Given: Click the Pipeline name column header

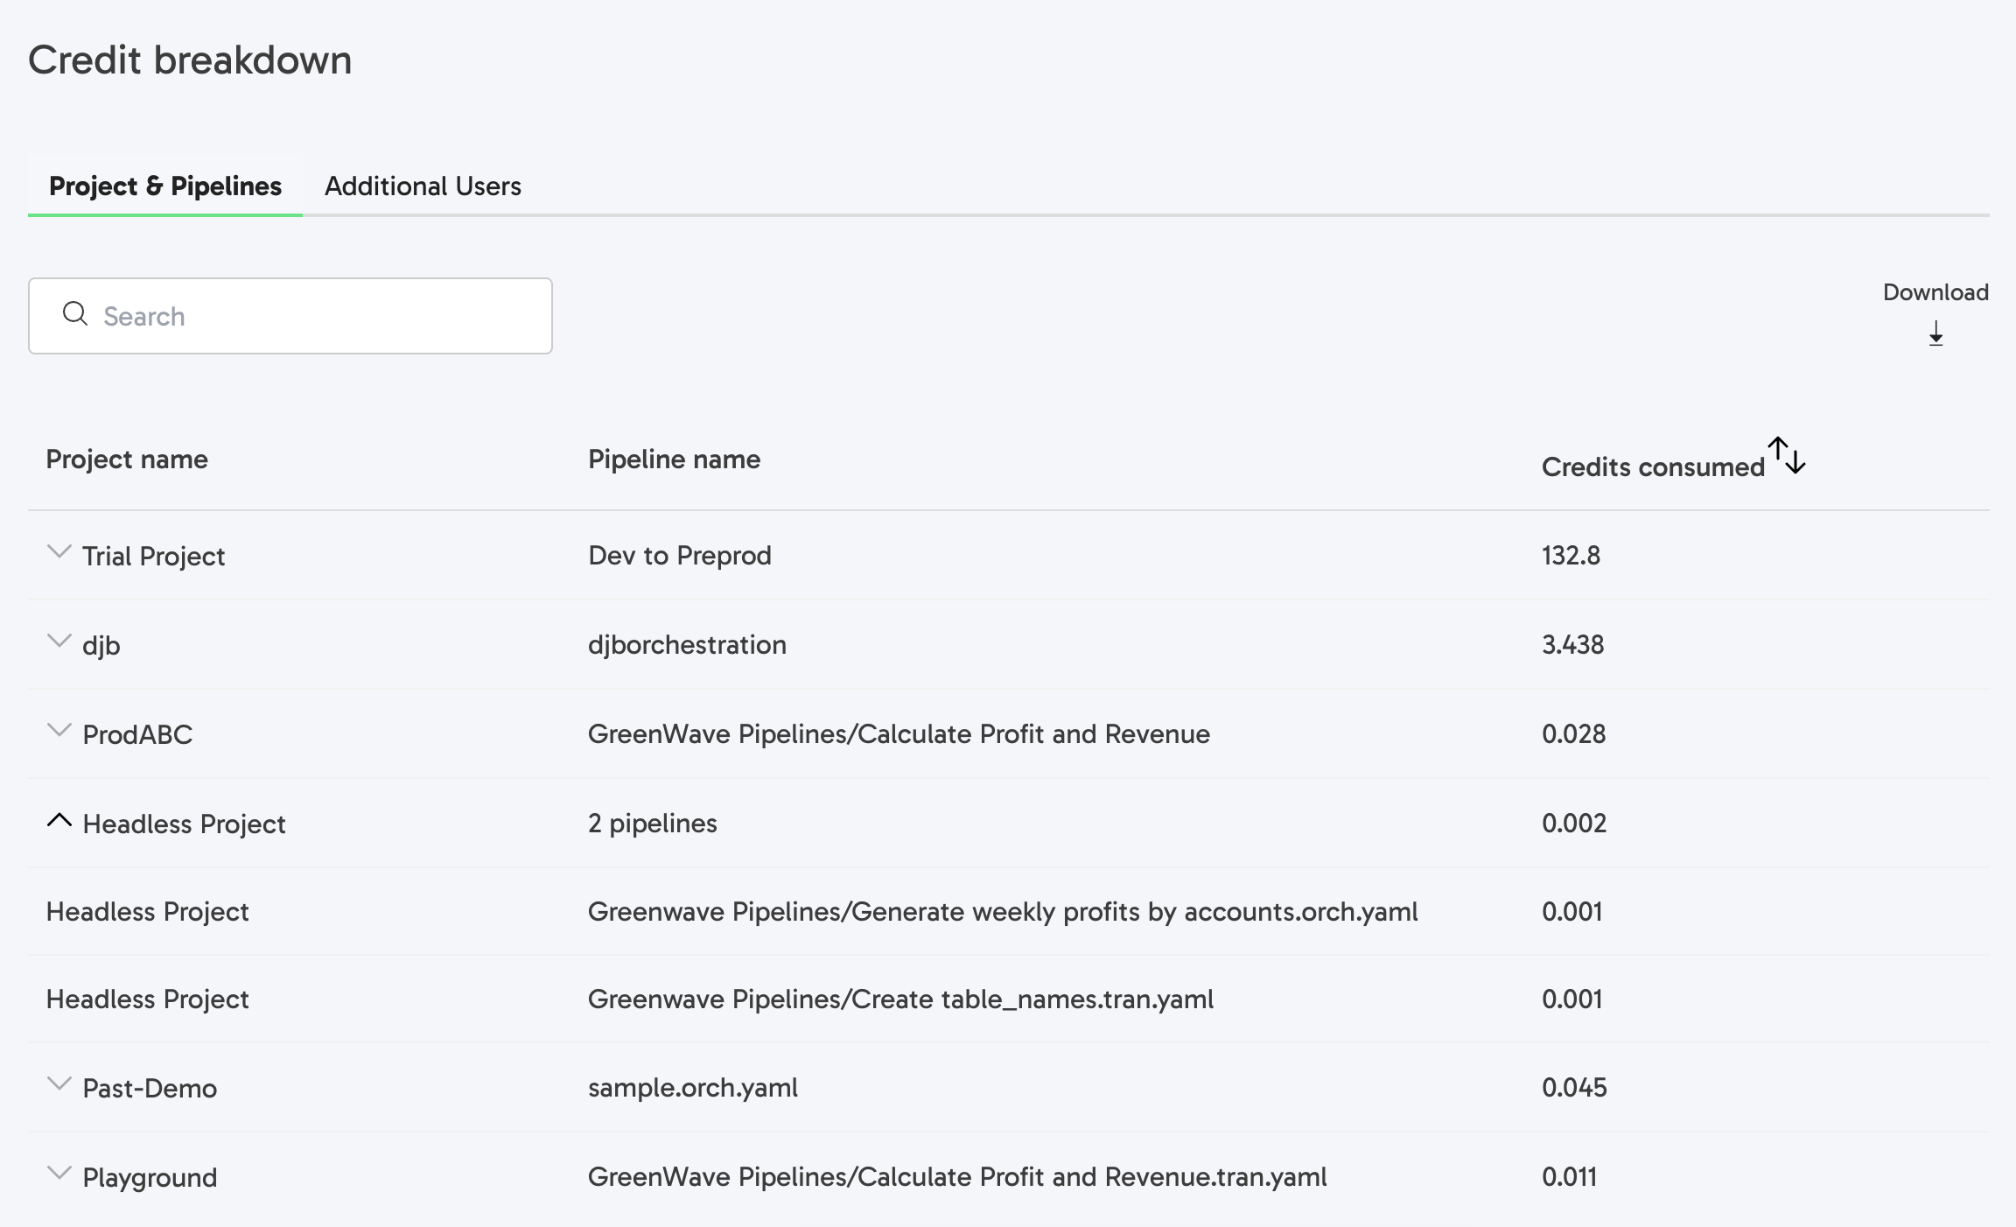Looking at the screenshot, I should (674, 459).
